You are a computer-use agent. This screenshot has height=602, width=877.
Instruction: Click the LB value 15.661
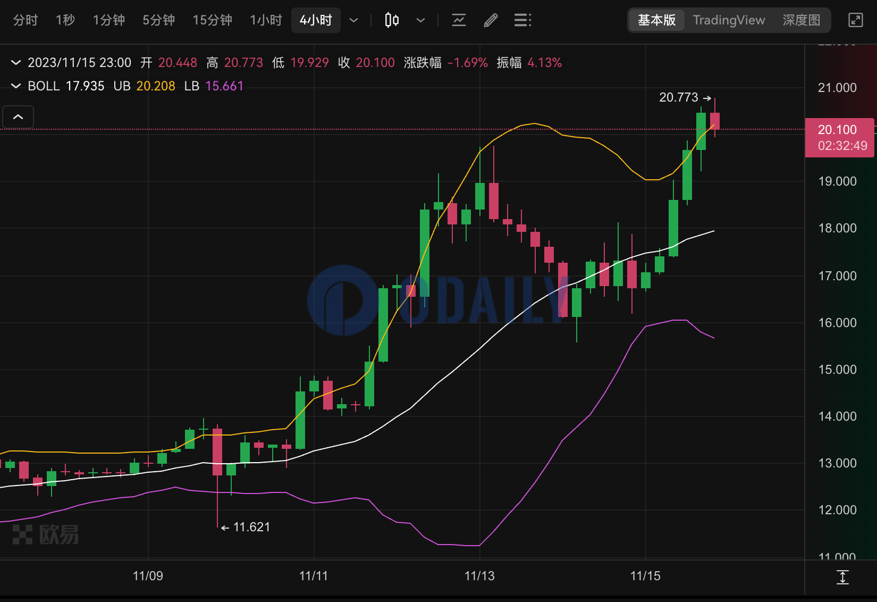pos(224,86)
